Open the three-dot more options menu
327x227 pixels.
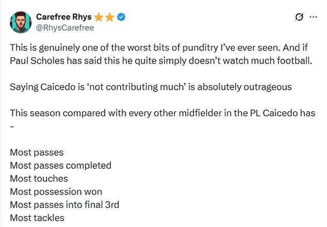pos(313,17)
